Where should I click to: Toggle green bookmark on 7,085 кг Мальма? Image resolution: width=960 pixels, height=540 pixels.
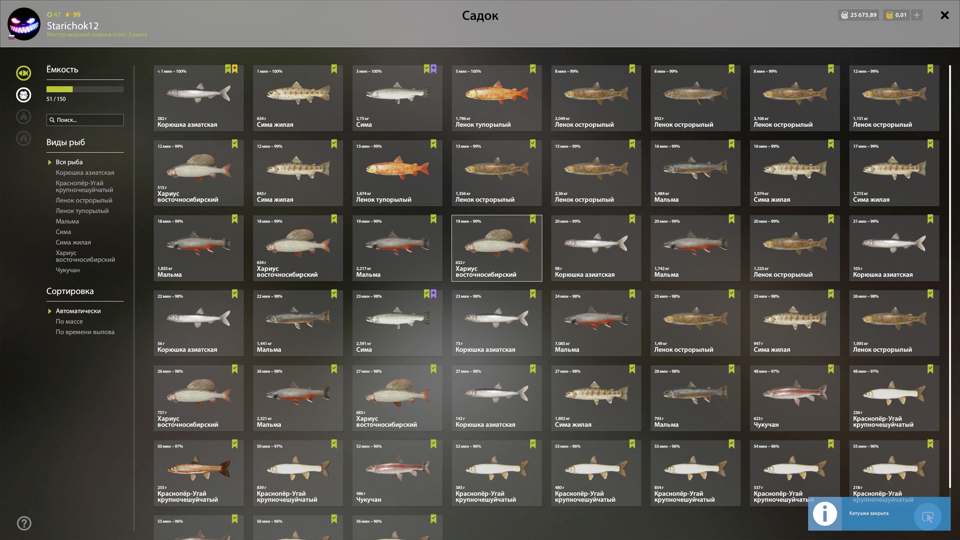[x=632, y=294]
